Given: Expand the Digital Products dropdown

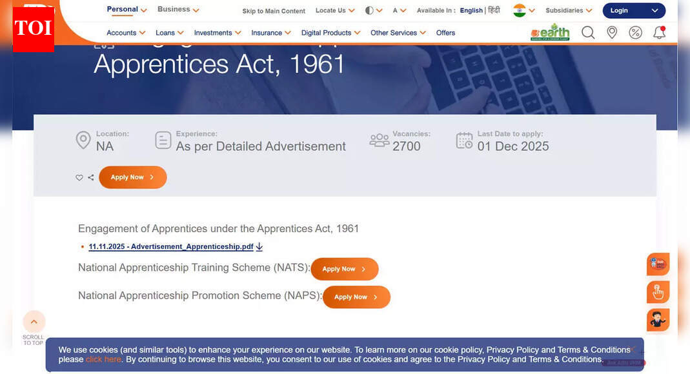Looking at the screenshot, I should (x=330, y=32).
